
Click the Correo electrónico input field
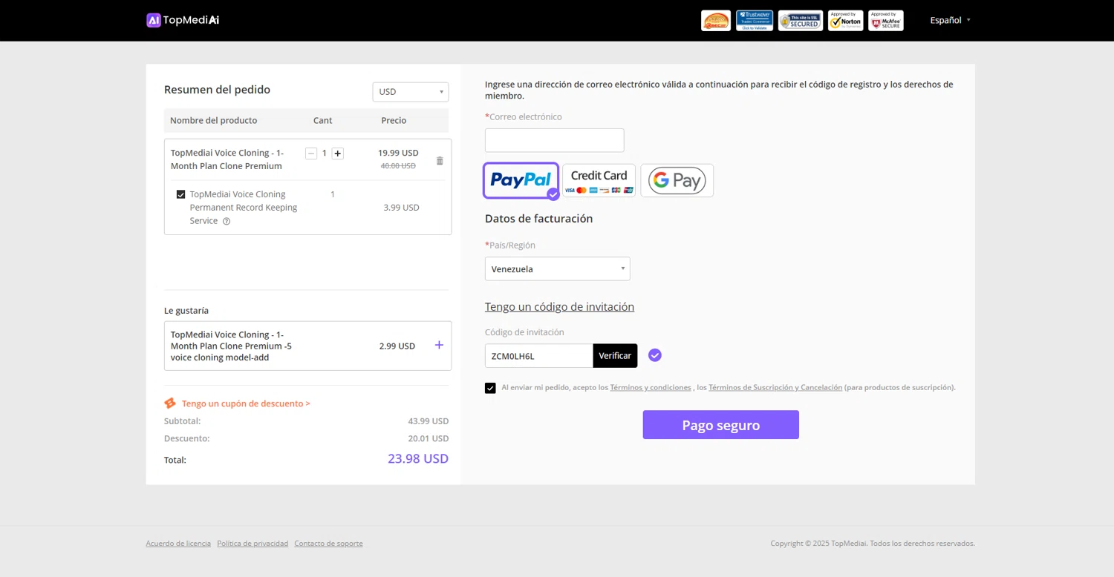(x=555, y=140)
